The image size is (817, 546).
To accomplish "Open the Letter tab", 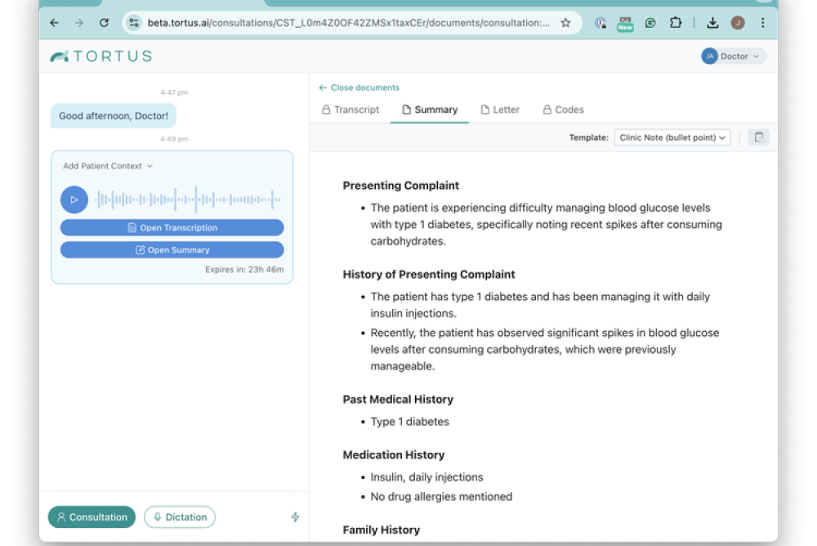I will point(500,110).
